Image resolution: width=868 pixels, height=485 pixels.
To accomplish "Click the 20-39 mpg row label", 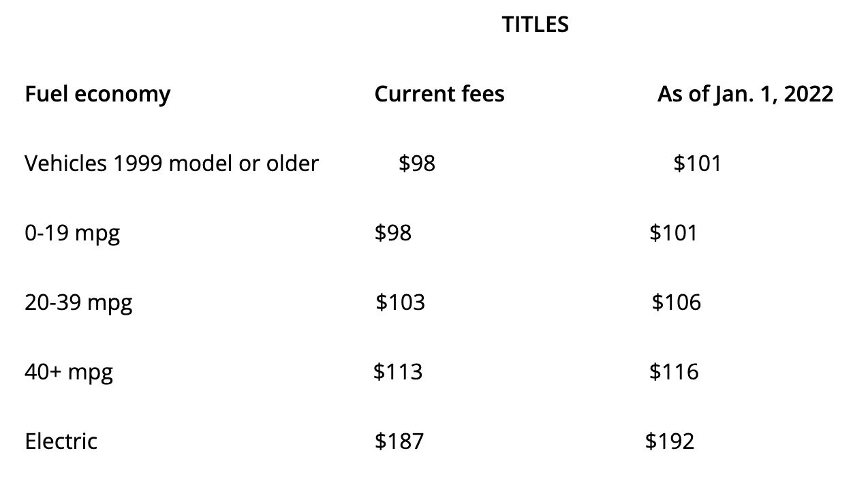I will (78, 303).
